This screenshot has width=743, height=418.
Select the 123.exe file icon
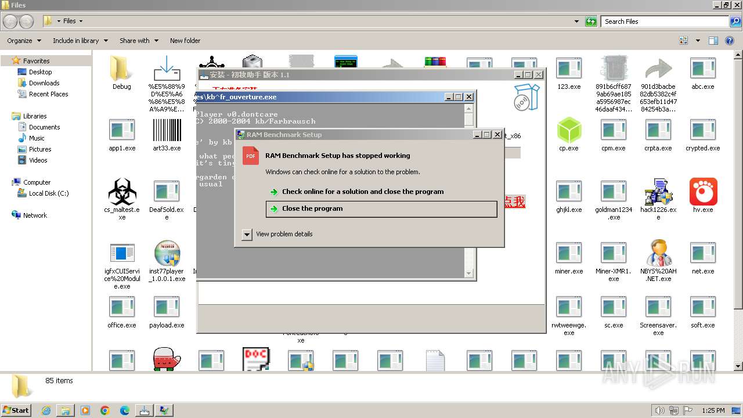(569, 69)
